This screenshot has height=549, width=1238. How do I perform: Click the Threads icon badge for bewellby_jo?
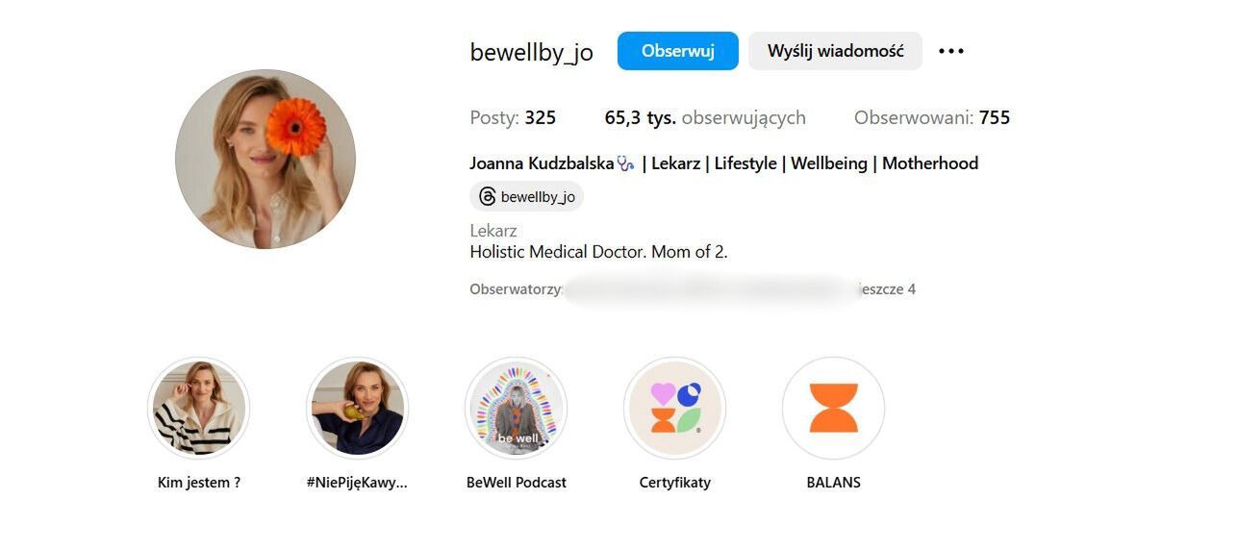tap(526, 197)
